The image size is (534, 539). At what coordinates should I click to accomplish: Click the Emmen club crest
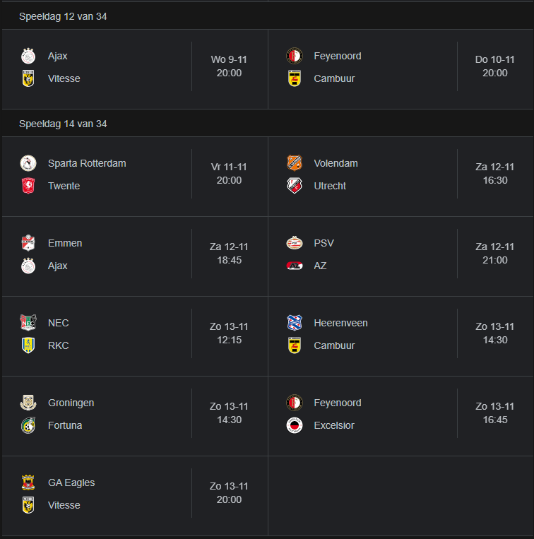tap(28, 243)
